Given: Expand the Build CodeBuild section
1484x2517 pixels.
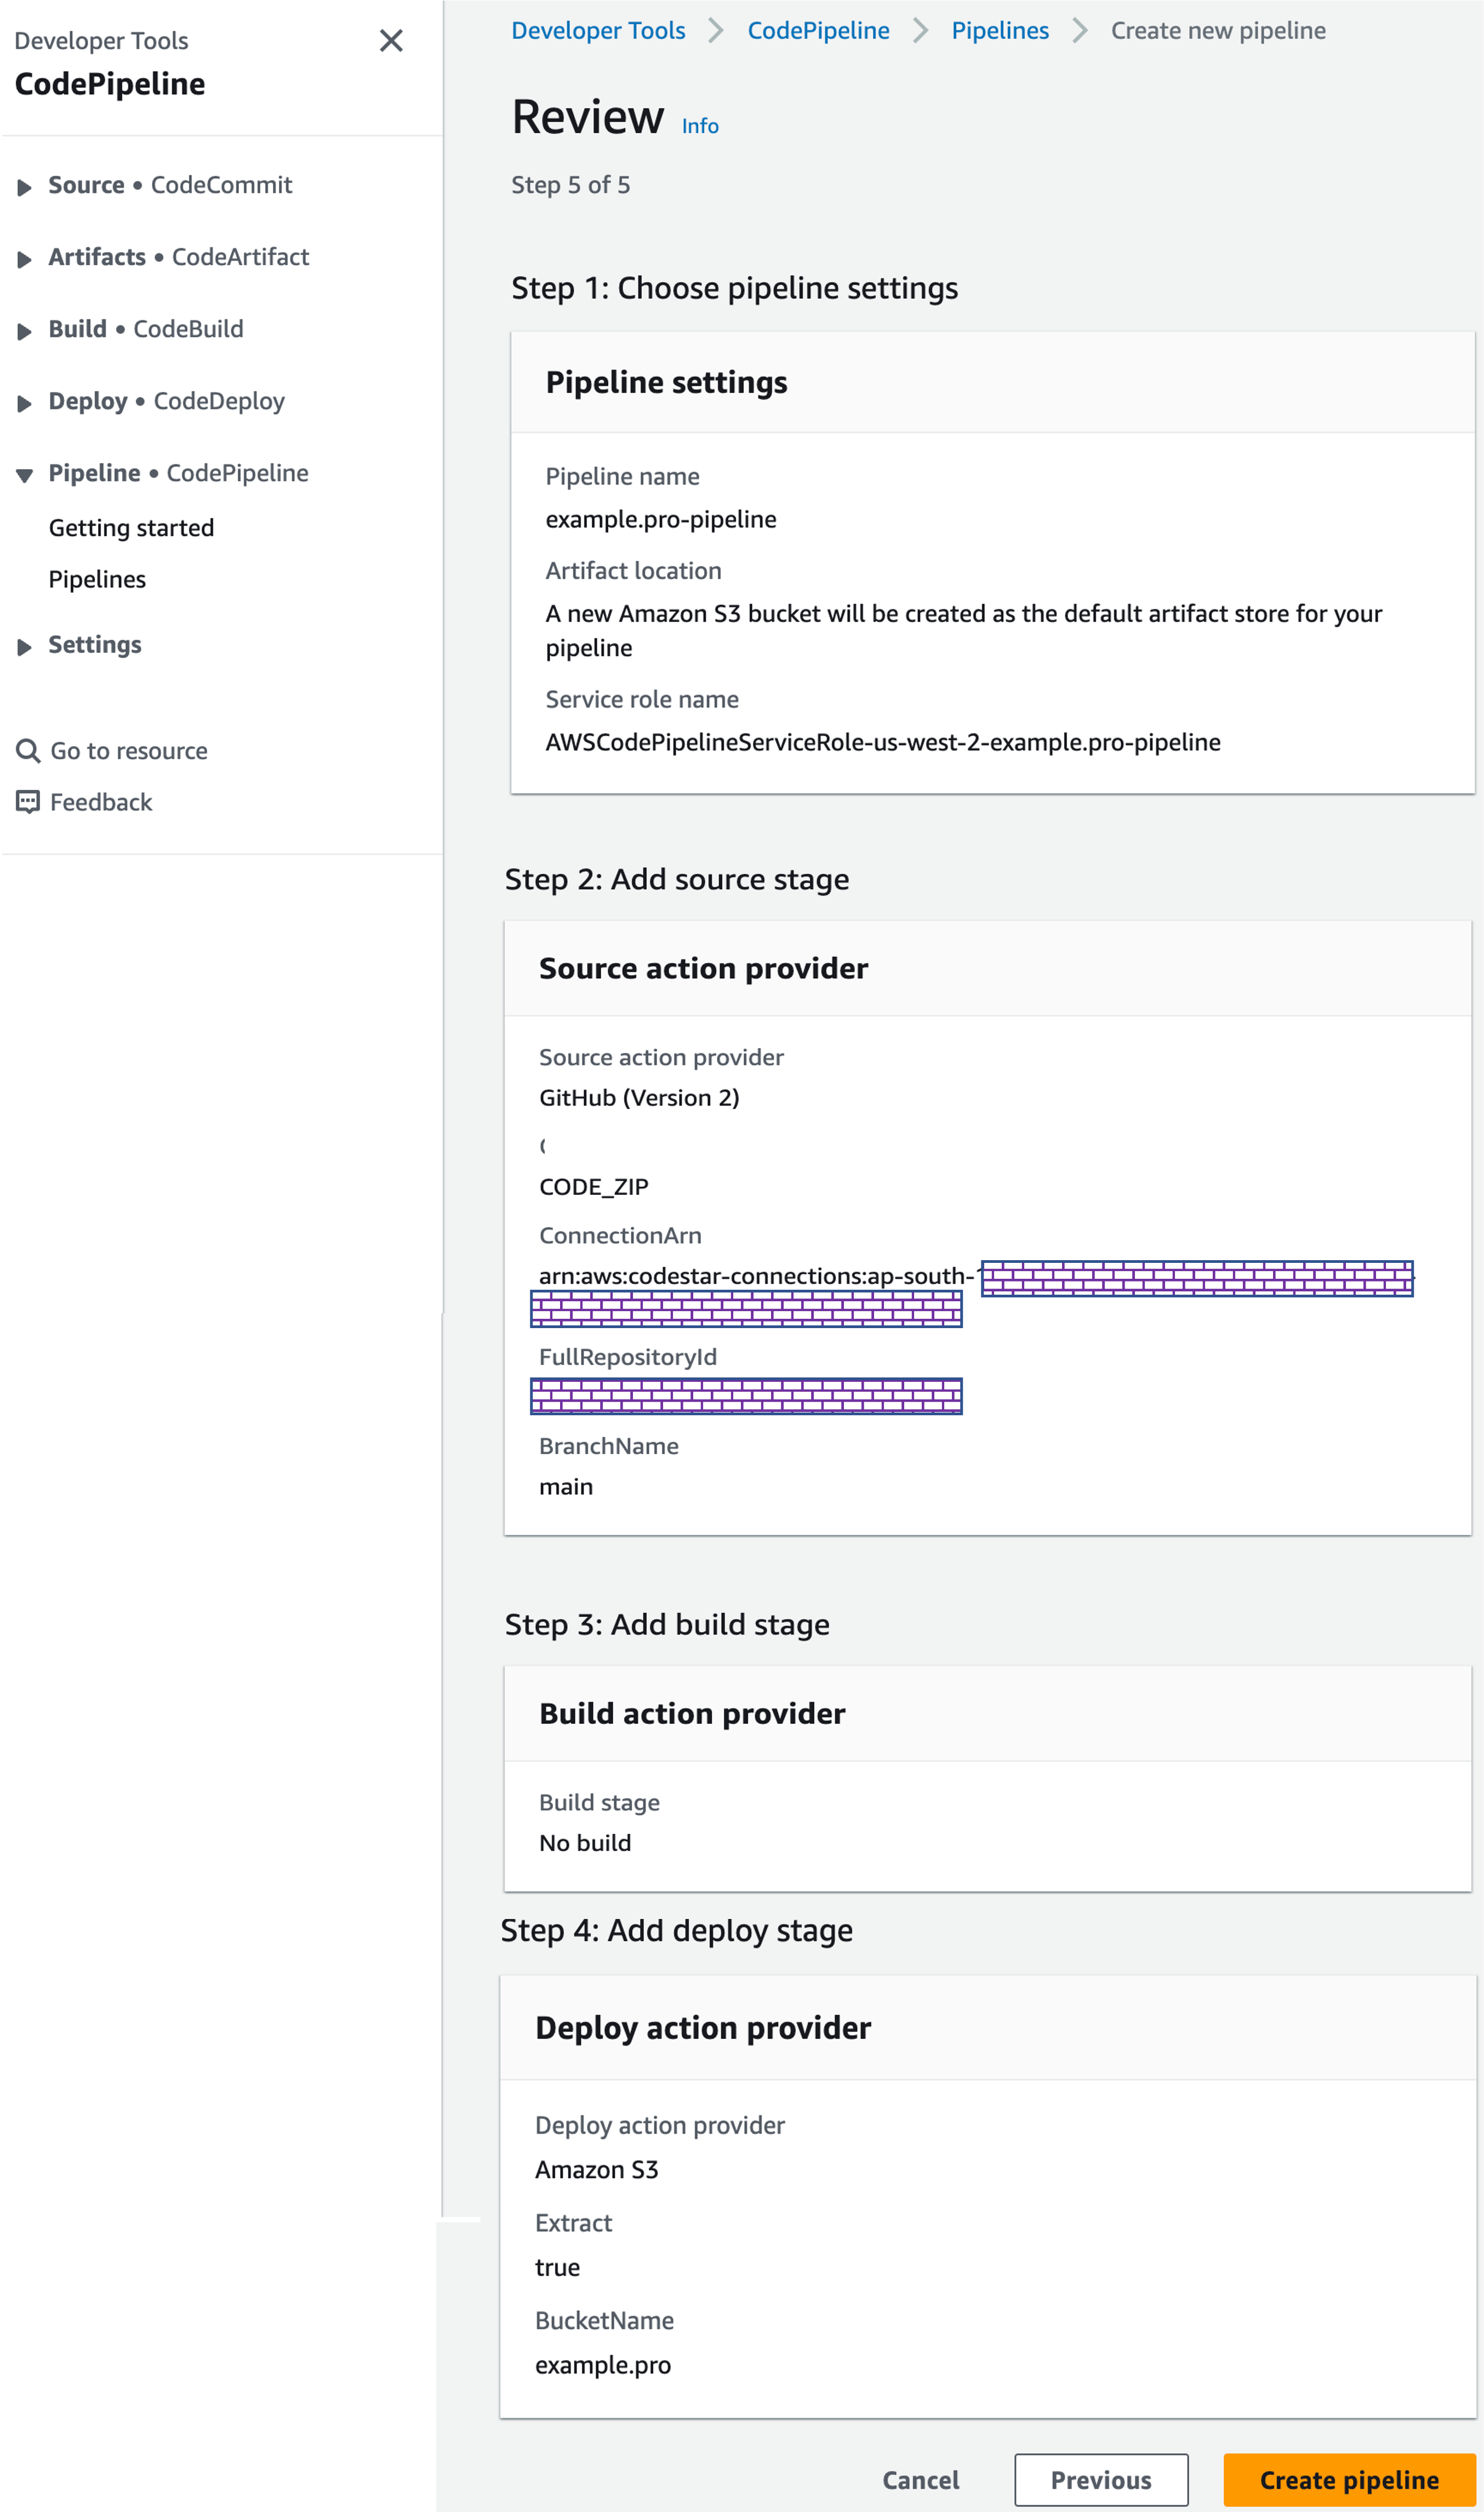Looking at the screenshot, I should (x=25, y=331).
